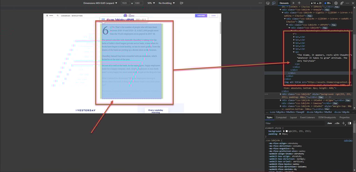Open the No throttling dropdown
Viewport: 356px width, 172px height.
(167, 3)
